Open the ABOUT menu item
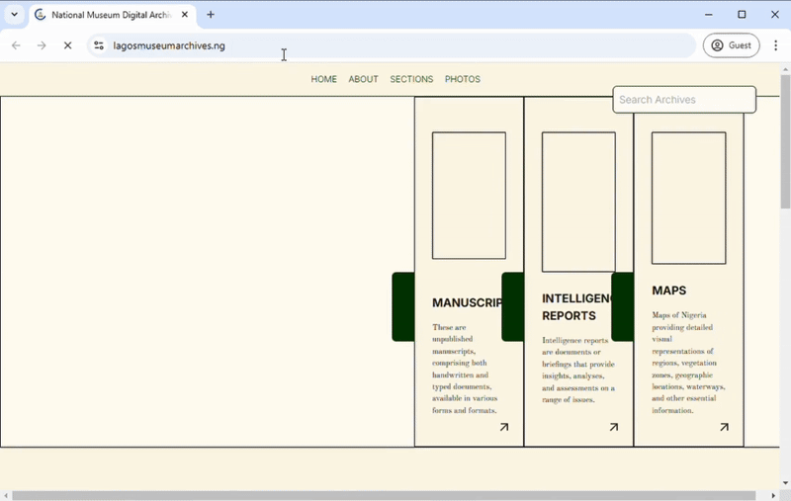The width and height of the screenshot is (791, 501). coord(363,79)
